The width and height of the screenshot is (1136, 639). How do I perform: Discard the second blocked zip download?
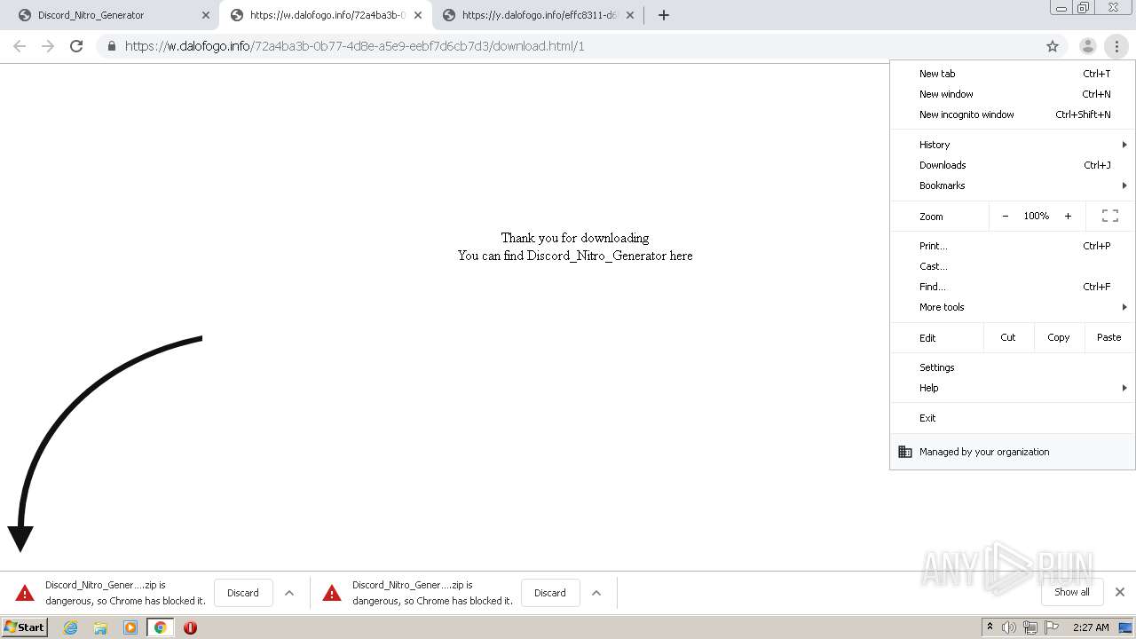(549, 593)
